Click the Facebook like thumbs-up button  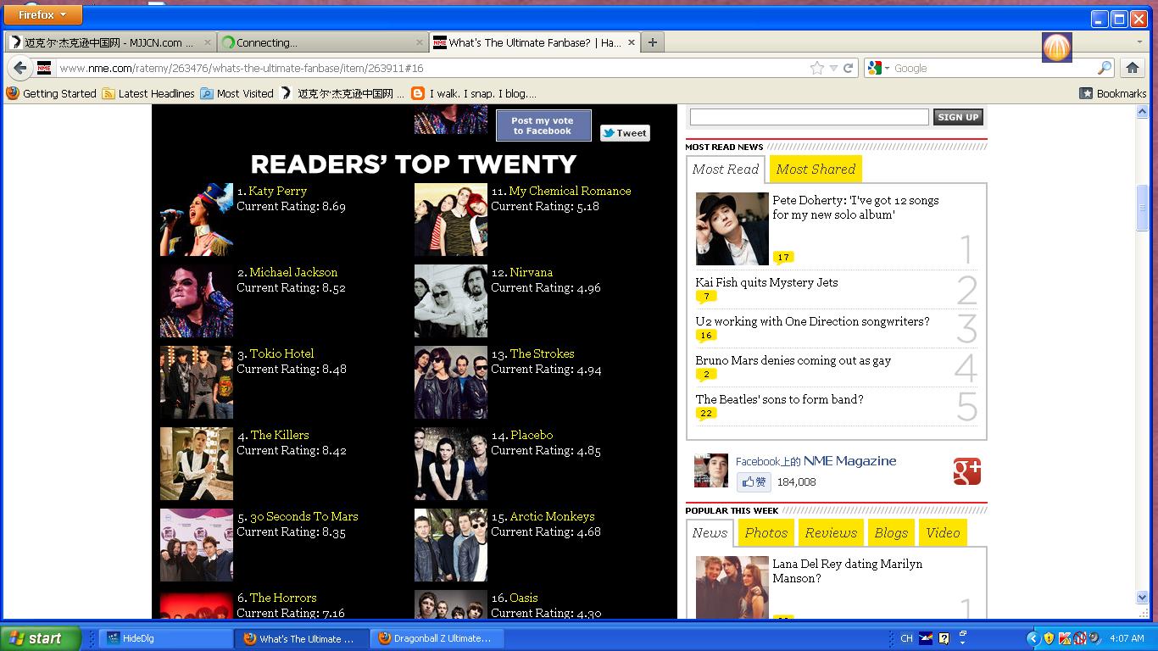coord(753,481)
